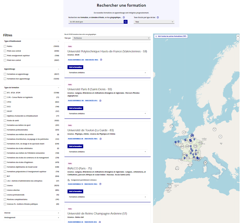Screen dimensions: 245x223
Task: Open the Trier par Pertinence dropdown
Action: (x=111, y=38)
